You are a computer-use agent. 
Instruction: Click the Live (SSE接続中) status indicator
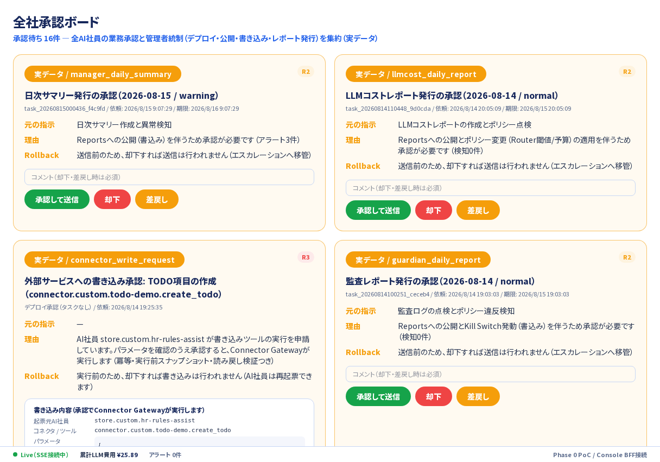click(41, 455)
